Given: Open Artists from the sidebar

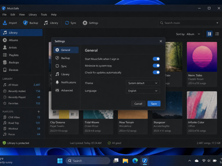Looking at the screenshot, I should (21, 48).
